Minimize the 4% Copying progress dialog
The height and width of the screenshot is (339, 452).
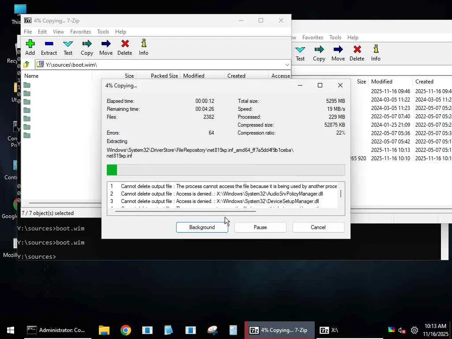tap(300, 85)
